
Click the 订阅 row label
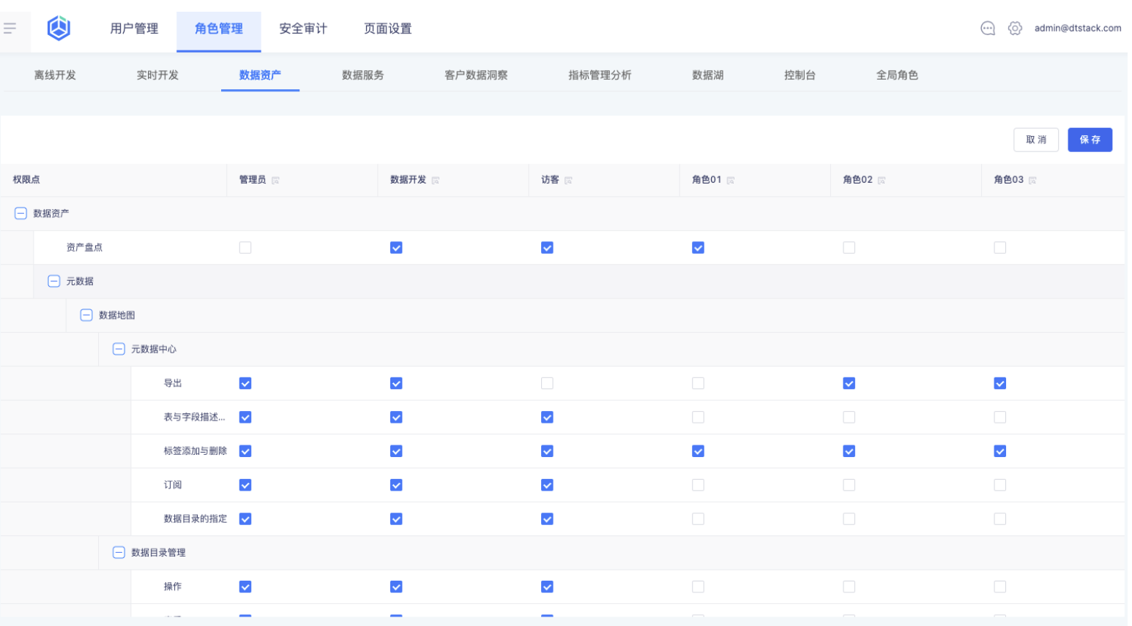click(x=173, y=485)
